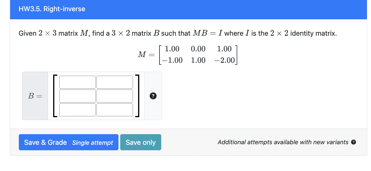Click the middle-right cell of matrix B

coord(114,96)
